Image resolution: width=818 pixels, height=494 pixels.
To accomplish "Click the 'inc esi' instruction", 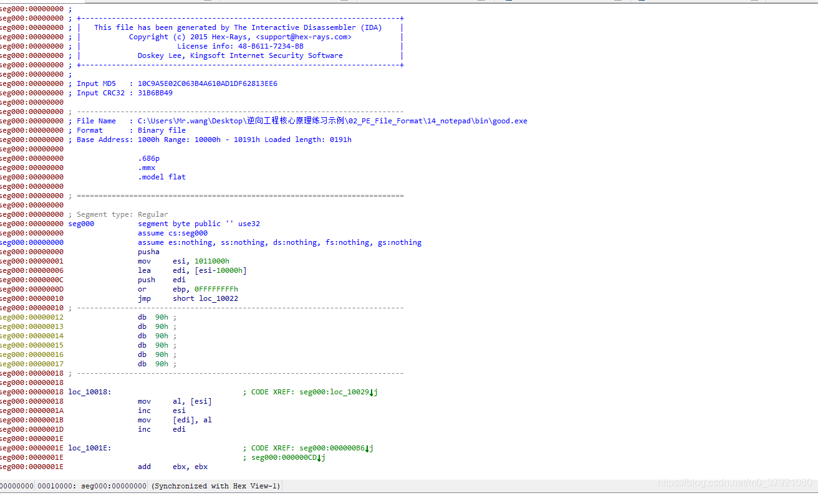I will pos(161,411).
